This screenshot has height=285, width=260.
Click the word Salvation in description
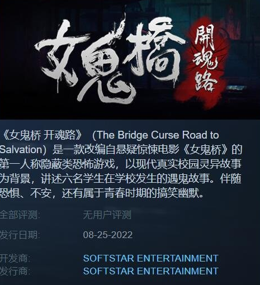tap(21, 150)
